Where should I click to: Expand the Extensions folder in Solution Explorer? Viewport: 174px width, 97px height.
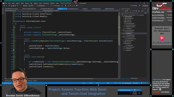(x=123, y=22)
